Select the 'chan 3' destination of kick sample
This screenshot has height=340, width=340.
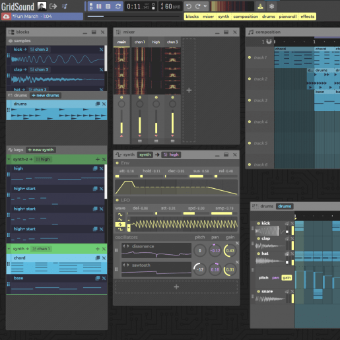pos(39,50)
